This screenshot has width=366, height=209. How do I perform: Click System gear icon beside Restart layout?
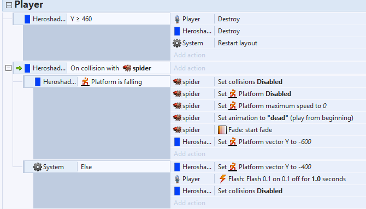(x=177, y=43)
